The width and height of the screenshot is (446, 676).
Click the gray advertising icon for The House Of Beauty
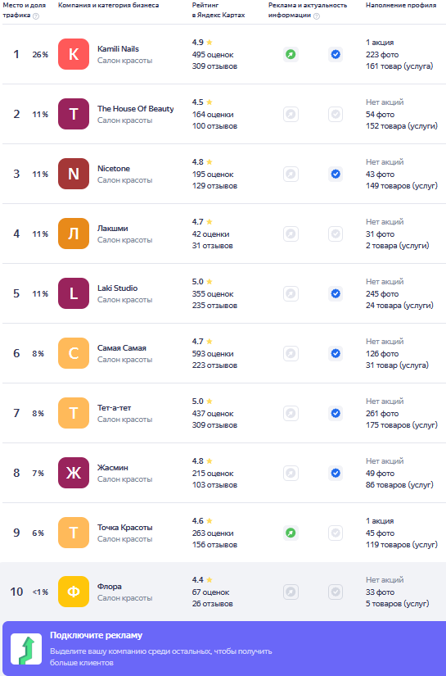tap(291, 114)
